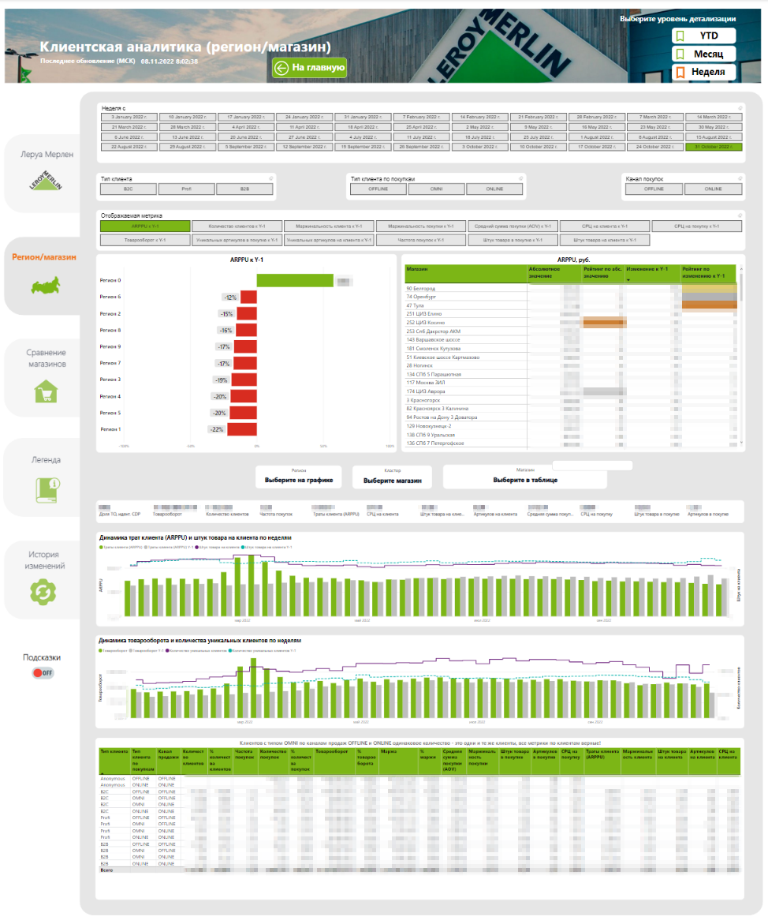Sort bottom table by Товарооборот column
Image resolution: width=768 pixels, height=924 pixels.
pos(334,761)
